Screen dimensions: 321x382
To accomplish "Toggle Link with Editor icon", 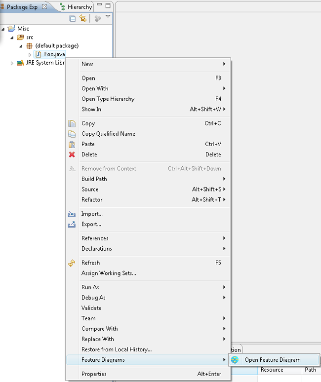I will point(83,18).
